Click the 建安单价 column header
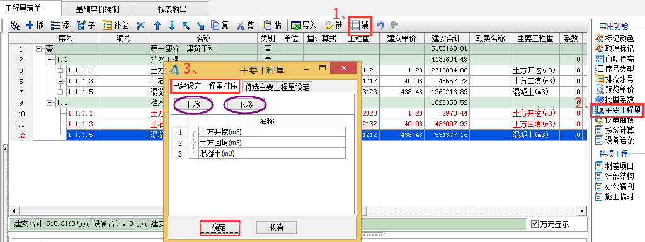The image size is (645, 242). tap(401, 38)
